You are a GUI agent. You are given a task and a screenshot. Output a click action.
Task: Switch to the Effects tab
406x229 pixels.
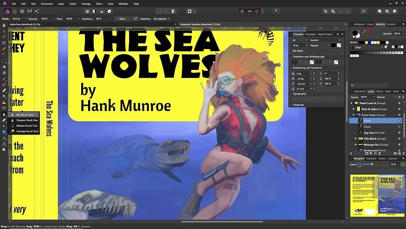click(x=380, y=91)
